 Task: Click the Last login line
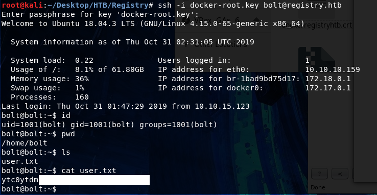tap(126, 106)
